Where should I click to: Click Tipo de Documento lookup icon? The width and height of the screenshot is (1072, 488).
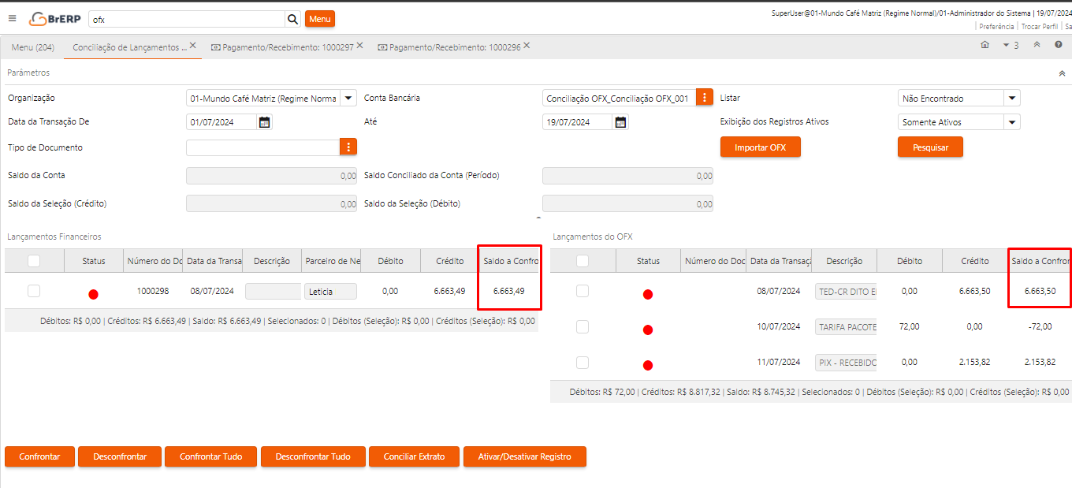click(348, 147)
